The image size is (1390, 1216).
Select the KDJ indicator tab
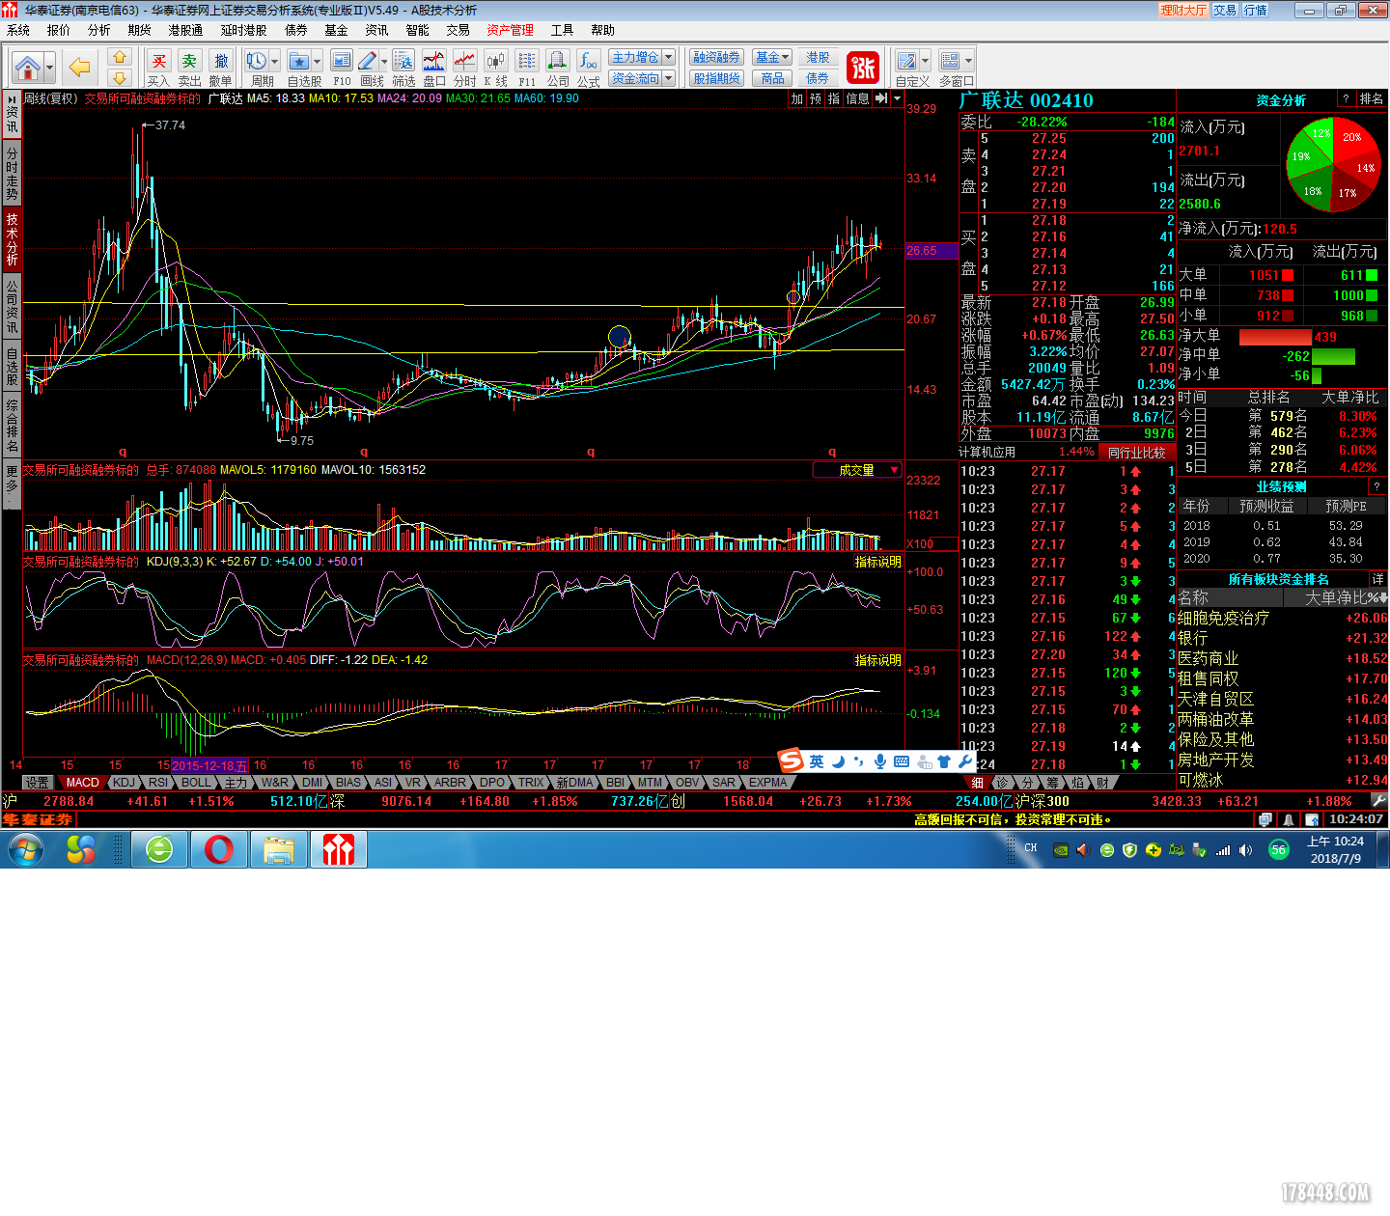click(124, 783)
